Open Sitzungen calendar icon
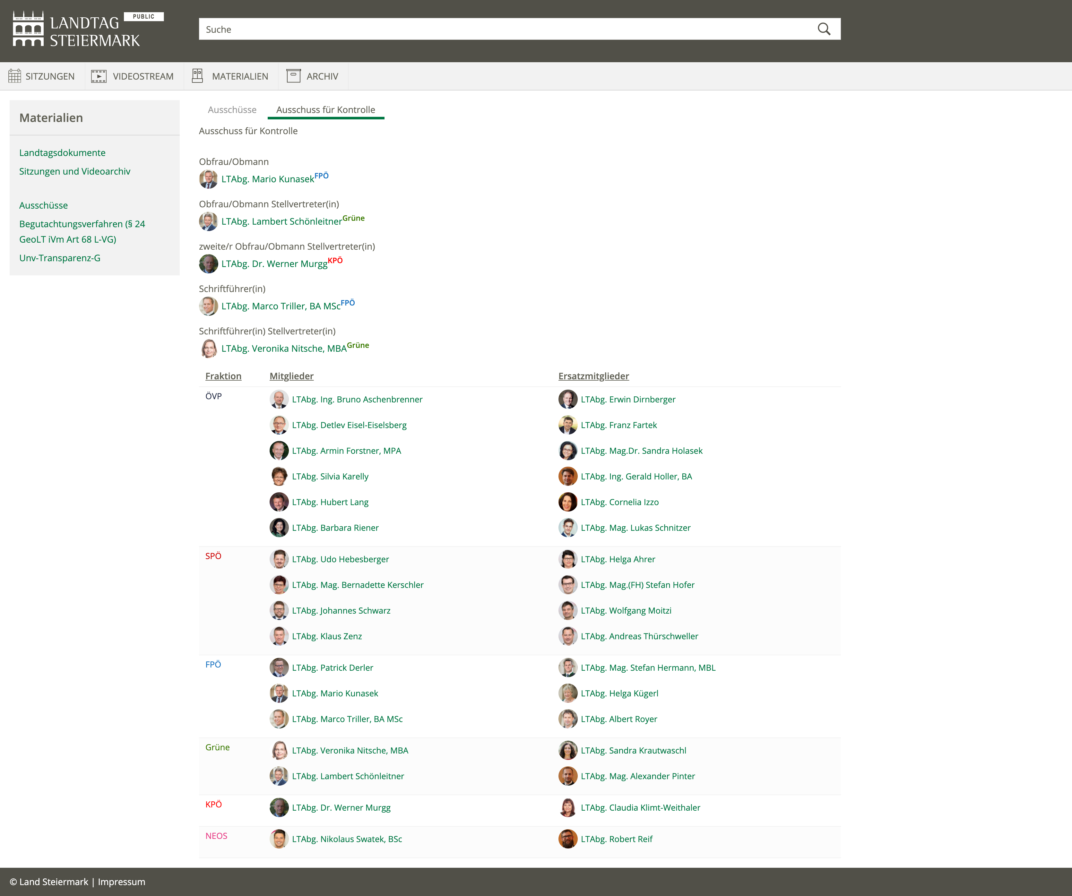Screen dimensions: 1072x896 [x=15, y=76]
